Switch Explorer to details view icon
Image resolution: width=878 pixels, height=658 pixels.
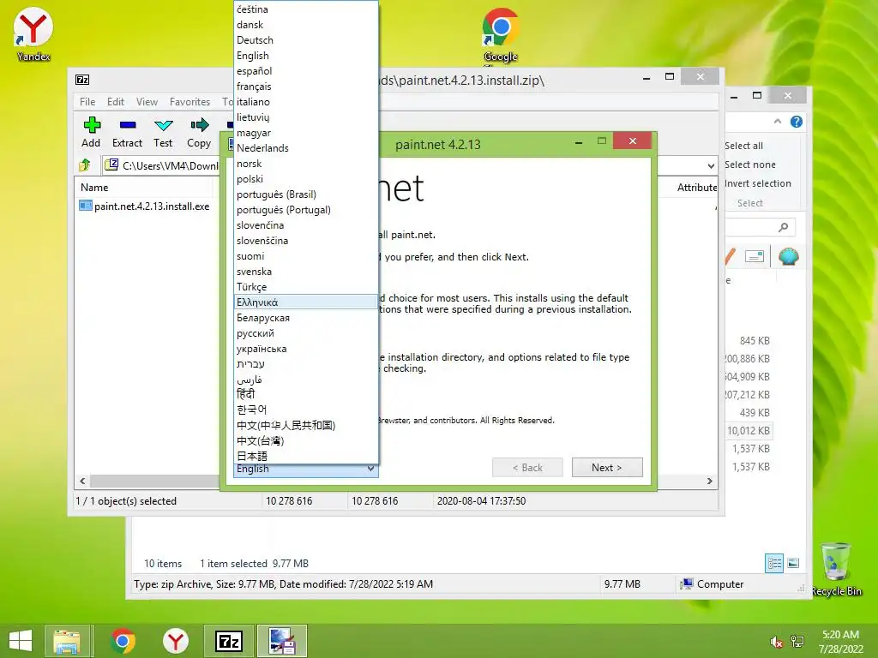(774, 564)
